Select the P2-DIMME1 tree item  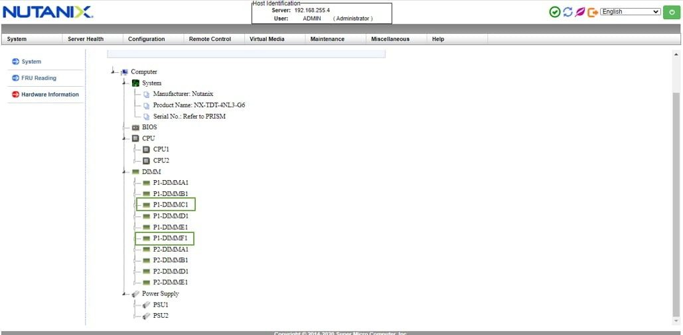(x=171, y=283)
